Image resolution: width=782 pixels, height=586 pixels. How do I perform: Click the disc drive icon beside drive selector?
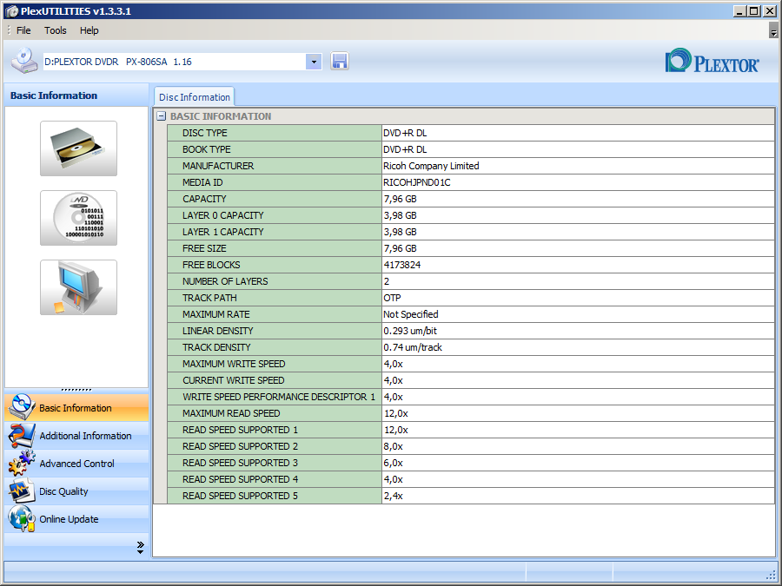click(x=24, y=61)
